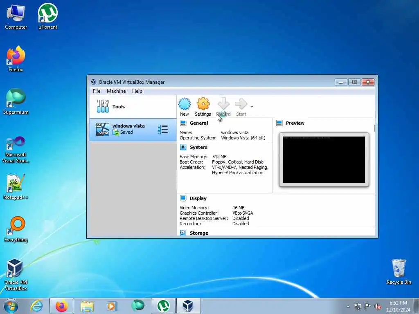The height and width of the screenshot is (314, 419).
Task: Click the System section header
Action: tap(198, 147)
